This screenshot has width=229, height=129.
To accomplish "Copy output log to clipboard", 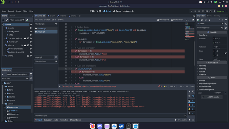I will (x=193, y=91).
